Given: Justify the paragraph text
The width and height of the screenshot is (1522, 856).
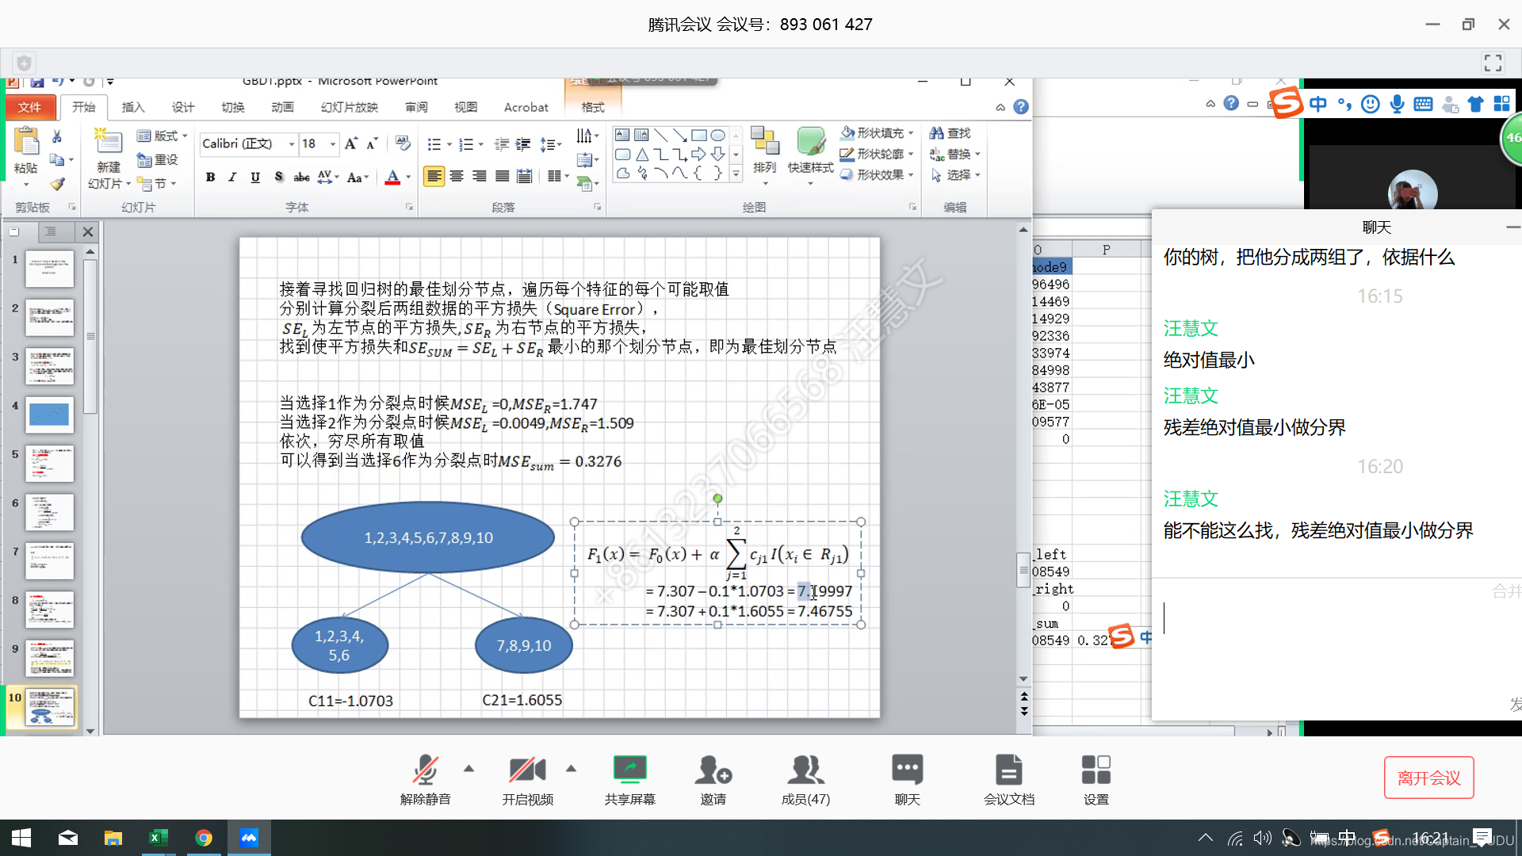Looking at the screenshot, I should 503,176.
